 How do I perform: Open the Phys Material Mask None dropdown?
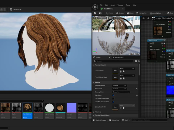coord(127,75)
